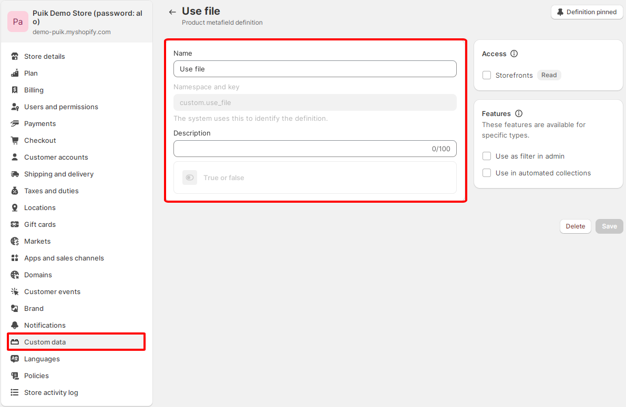Click the Access info icon
Image resolution: width=626 pixels, height=407 pixels.
pyautogui.click(x=514, y=54)
